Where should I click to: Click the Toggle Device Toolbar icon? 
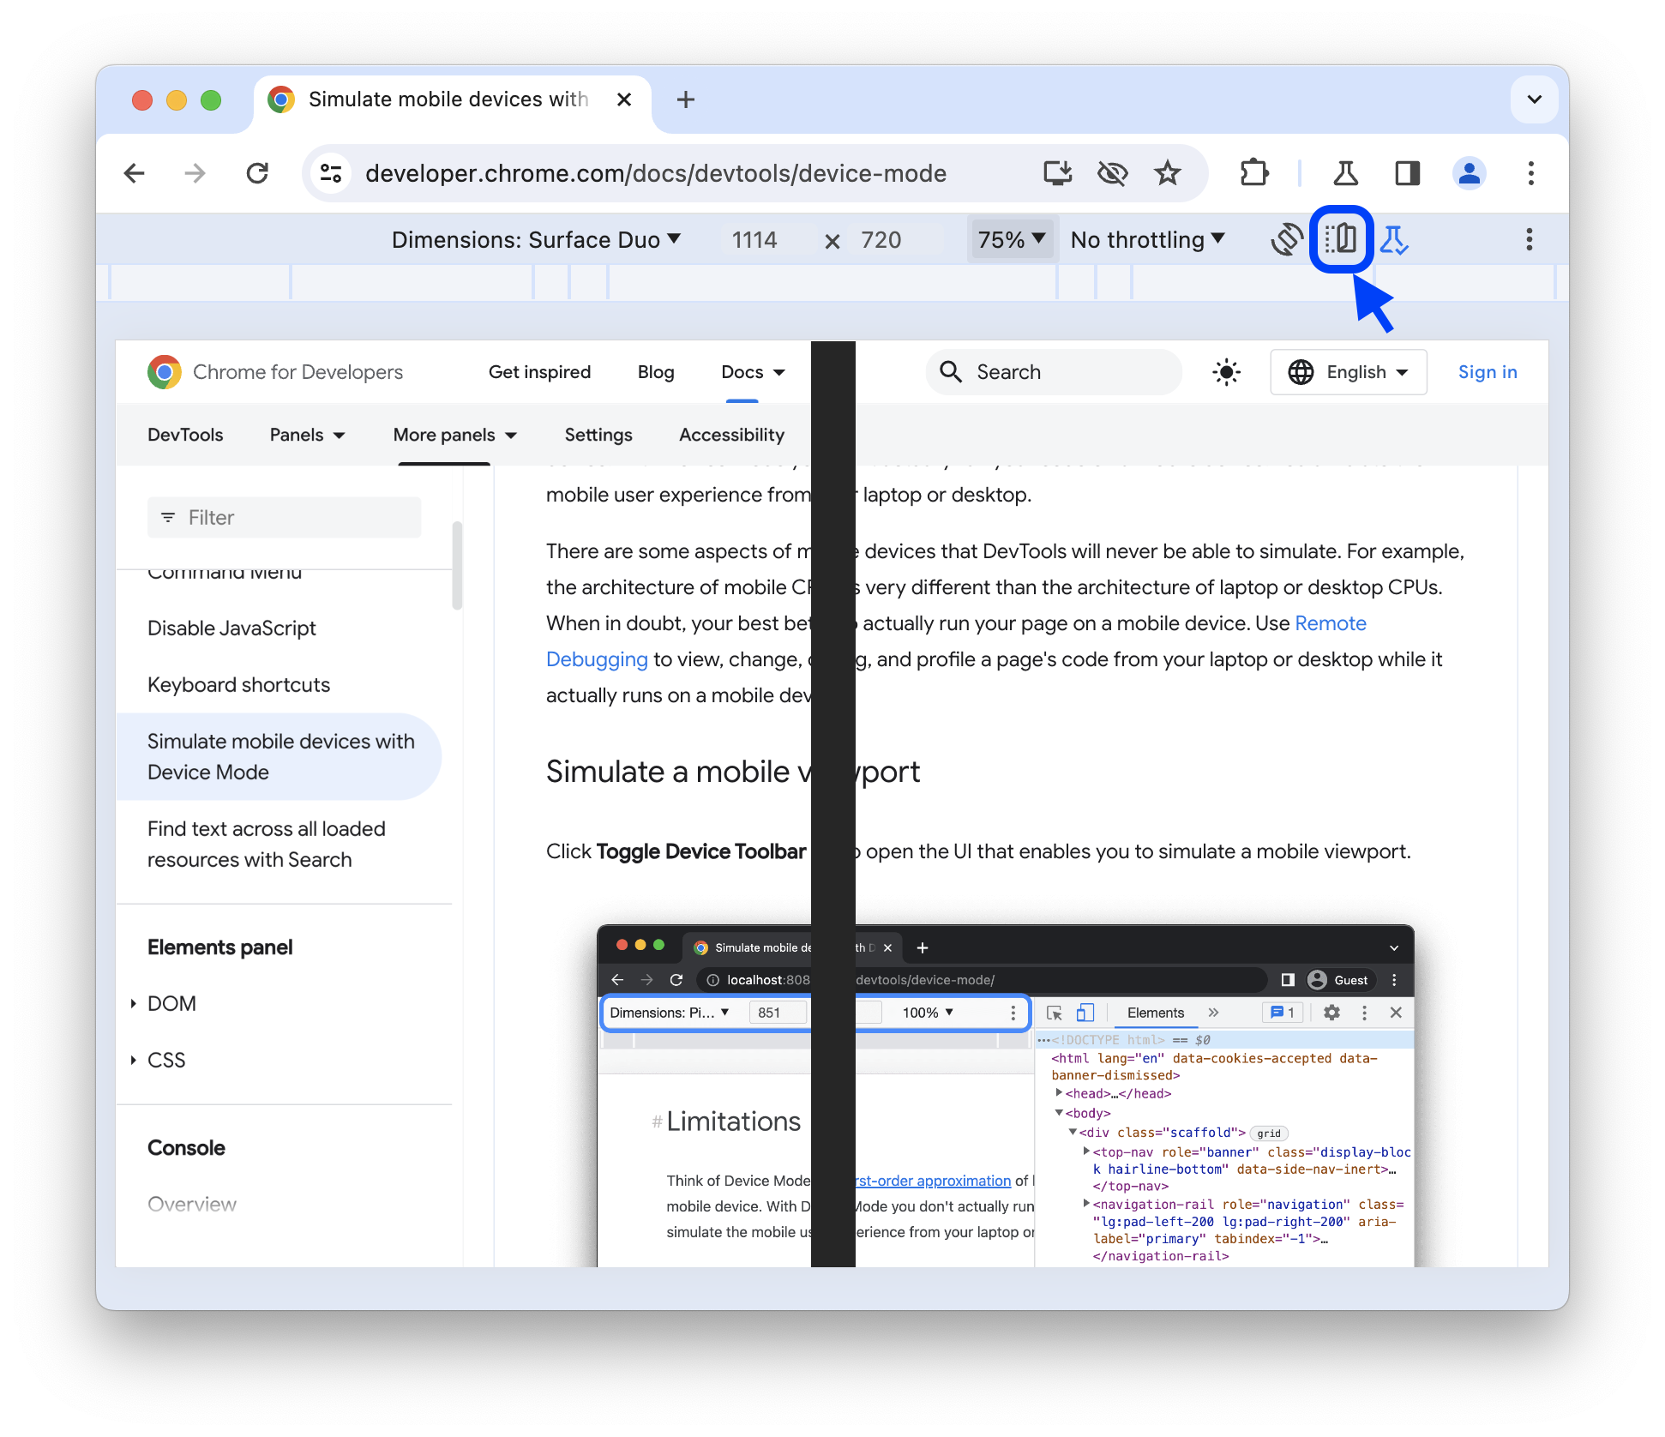tap(1337, 237)
